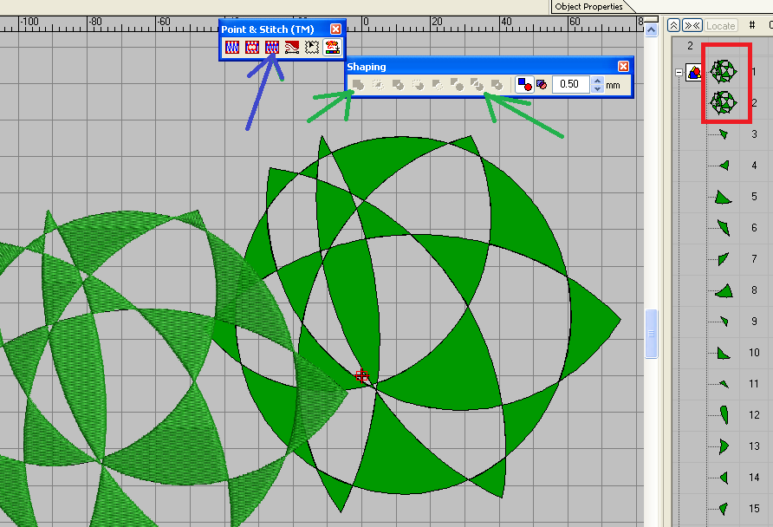Select object 3 thumbnail in list

pos(724,133)
